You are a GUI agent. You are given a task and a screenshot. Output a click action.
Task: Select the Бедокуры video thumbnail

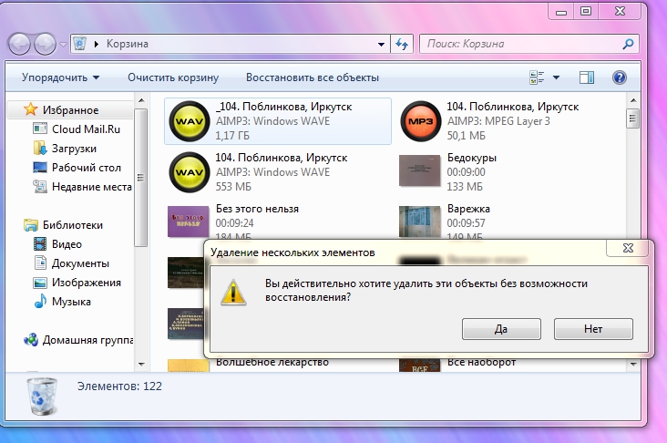point(420,170)
